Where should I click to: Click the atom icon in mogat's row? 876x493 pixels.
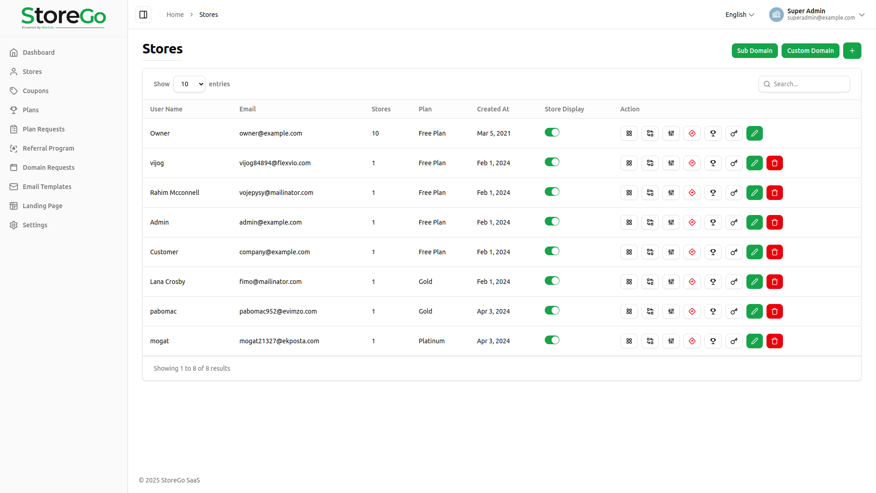point(629,341)
